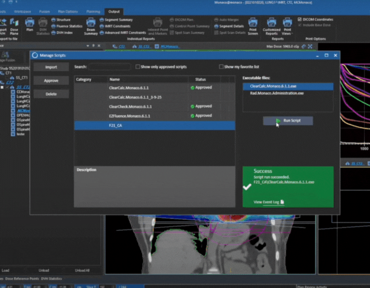
Task: Select the SS_CT1 tree item
Action: (21, 78)
